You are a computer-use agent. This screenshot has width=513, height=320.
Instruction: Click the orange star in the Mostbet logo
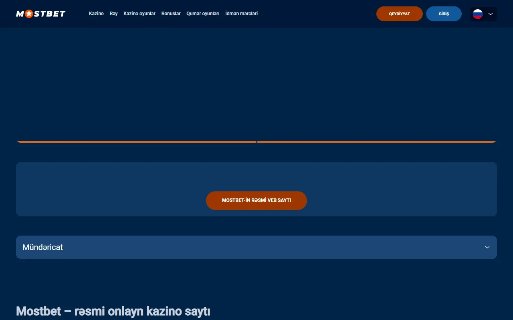(29, 14)
